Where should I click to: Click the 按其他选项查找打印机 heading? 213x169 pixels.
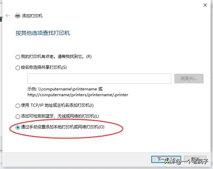click(x=43, y=33)
